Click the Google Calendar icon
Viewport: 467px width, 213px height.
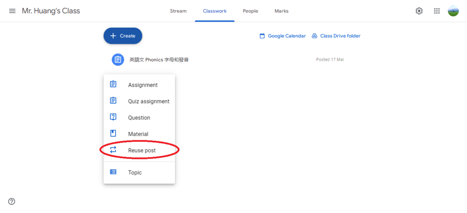tap(262, 36)
